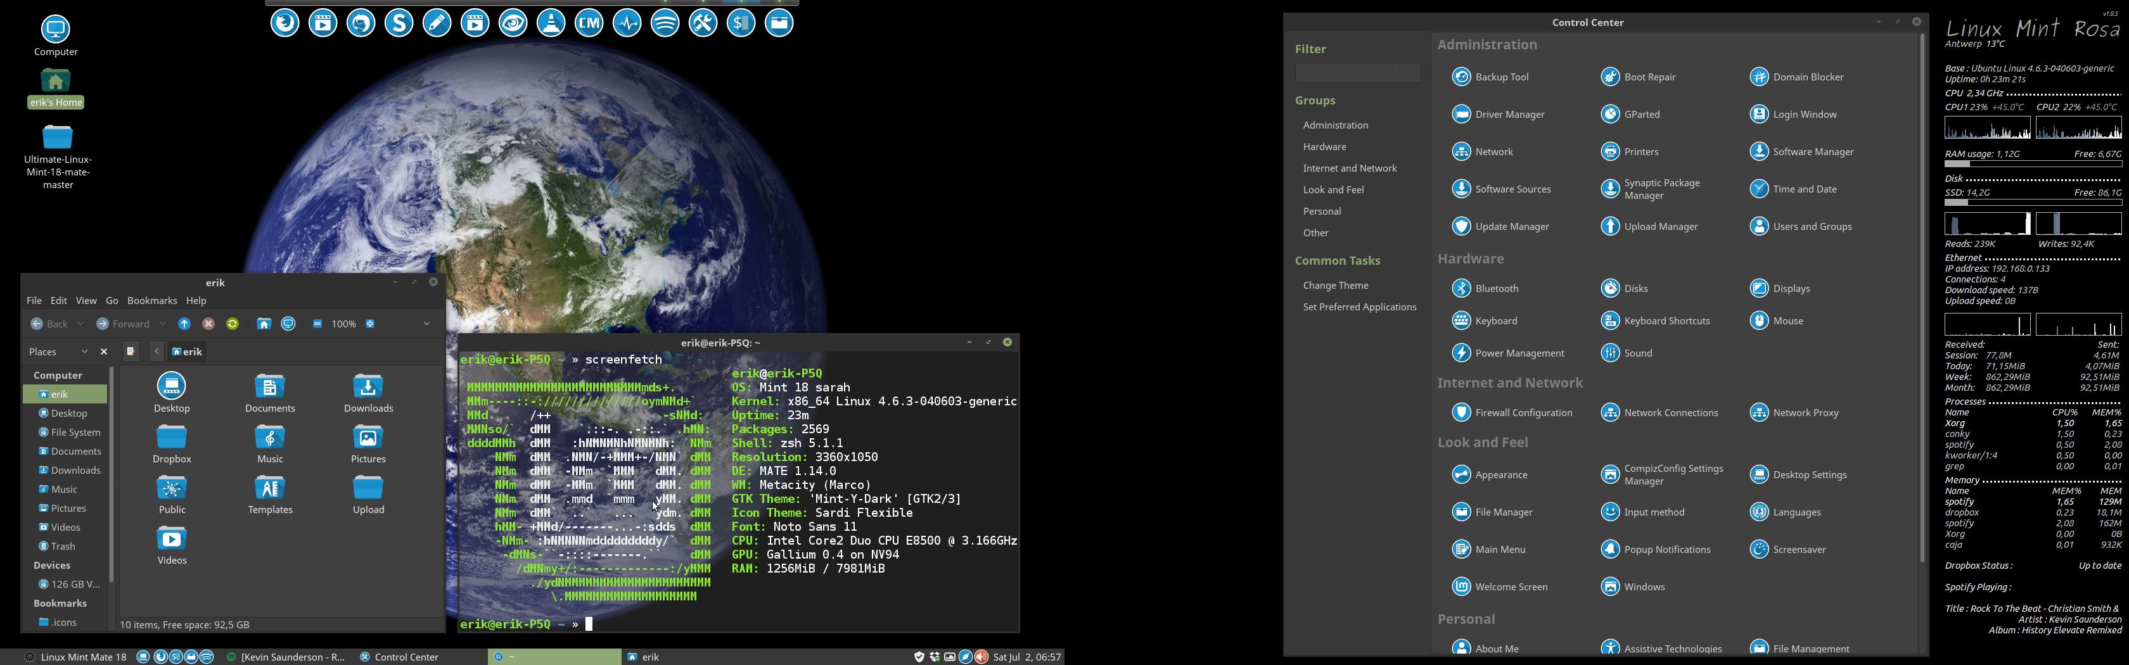Select Hardware group in Control Center
This screenshot has height=665, width=2129.
pos(1325,147)
